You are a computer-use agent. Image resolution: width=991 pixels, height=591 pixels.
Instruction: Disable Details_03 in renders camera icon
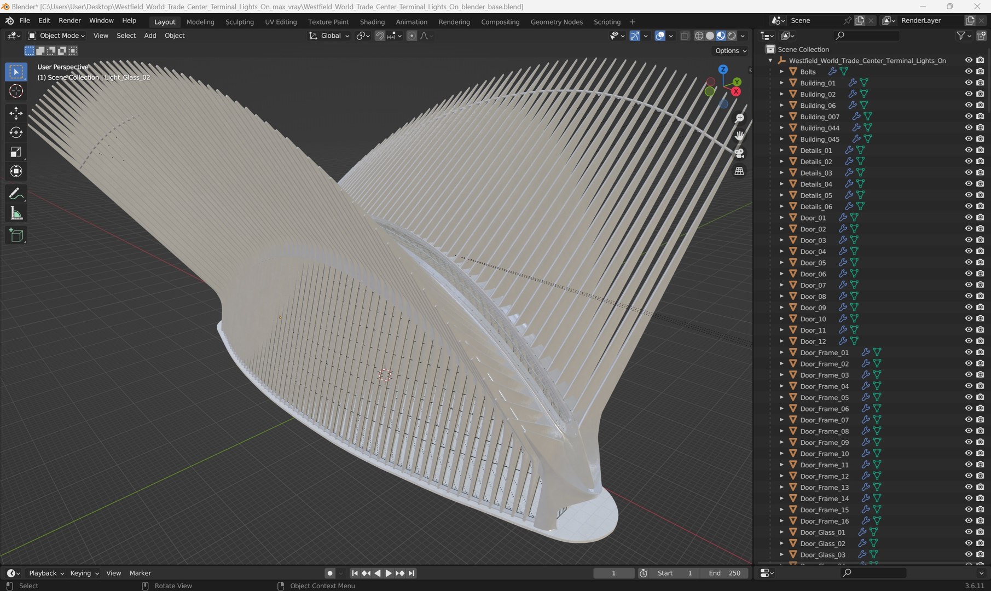pyautogui.click(x=980, y=173)
